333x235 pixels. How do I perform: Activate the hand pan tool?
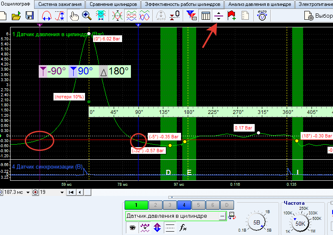click(x=74, y=16)
